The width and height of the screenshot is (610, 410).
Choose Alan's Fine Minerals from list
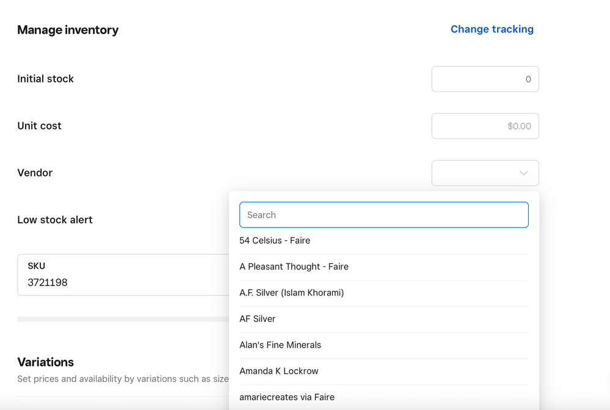pos(280,345)
